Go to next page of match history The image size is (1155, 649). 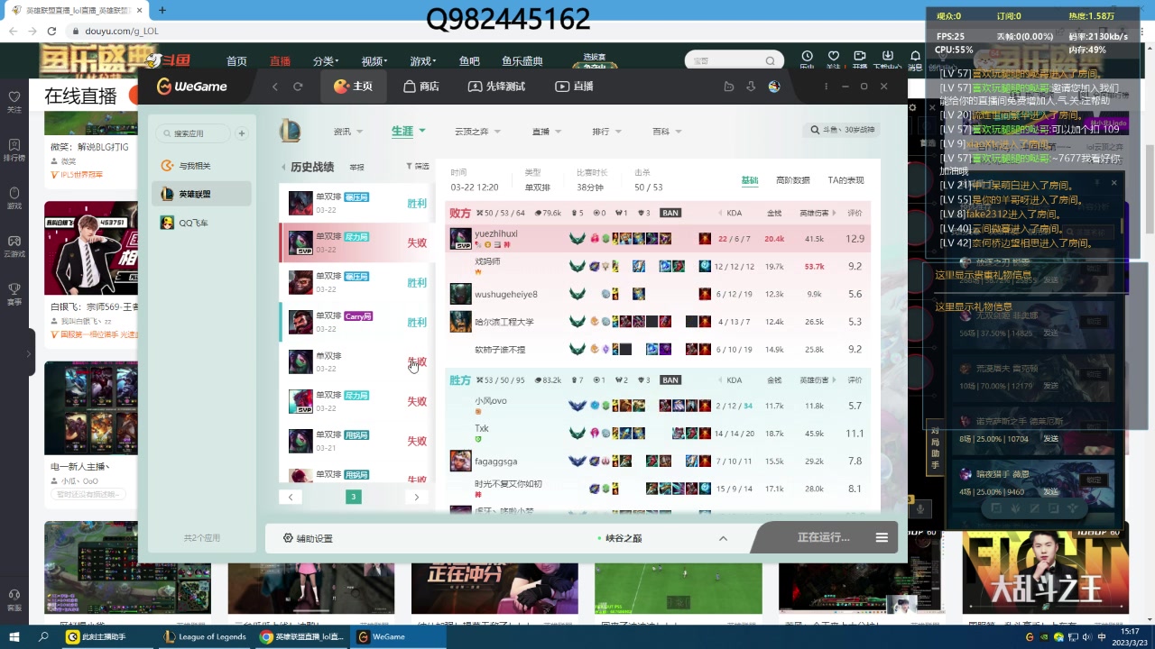point(416,497)
